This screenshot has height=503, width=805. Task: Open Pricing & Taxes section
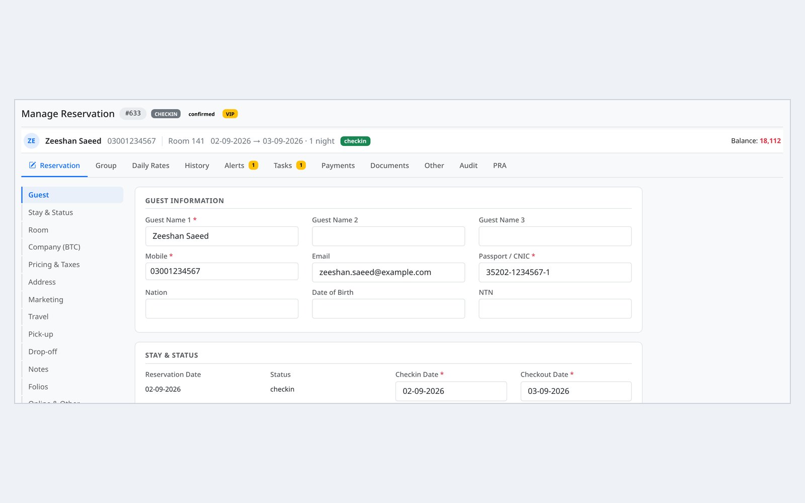(72, 265)
